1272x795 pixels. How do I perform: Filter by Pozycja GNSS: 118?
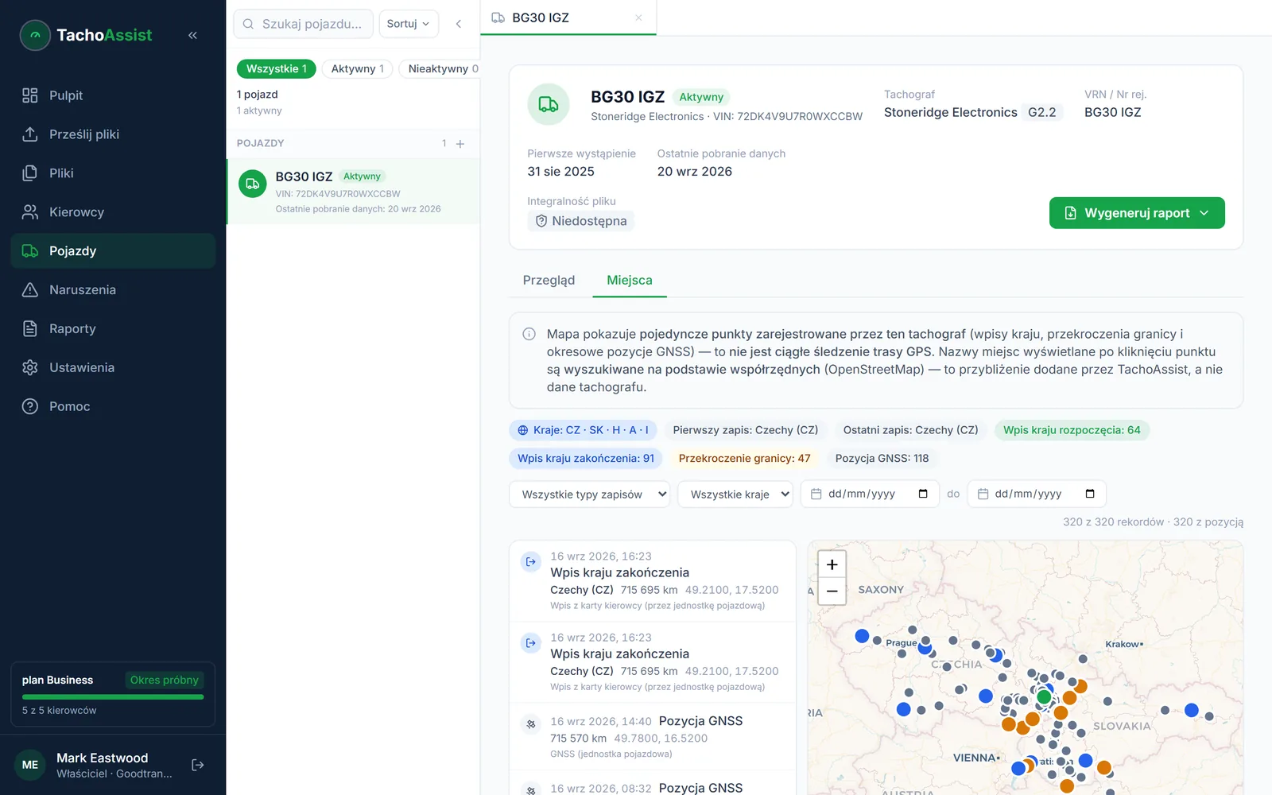click(x=882, y=459)
